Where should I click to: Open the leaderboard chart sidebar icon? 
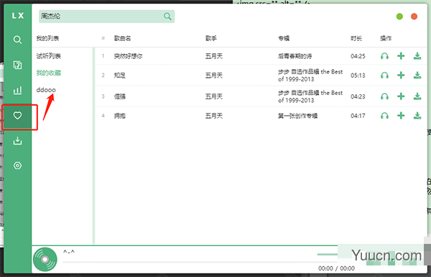coord(17,90)
